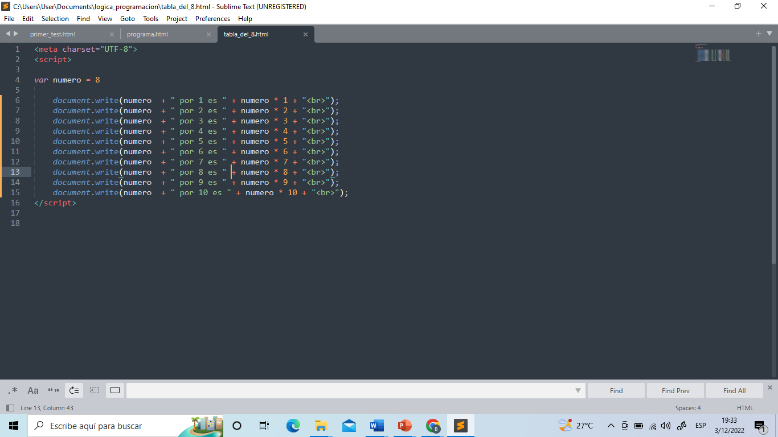The height and width of the screenshot is (437, 778).
Task: Open Mail app from taskbar
Action: coord(349,426)
